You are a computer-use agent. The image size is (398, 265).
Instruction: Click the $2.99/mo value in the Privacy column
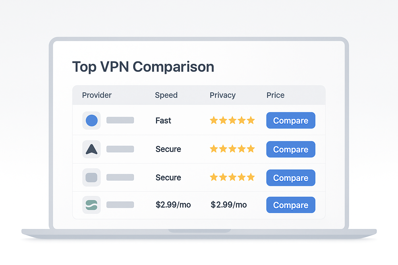click(229, 205)
